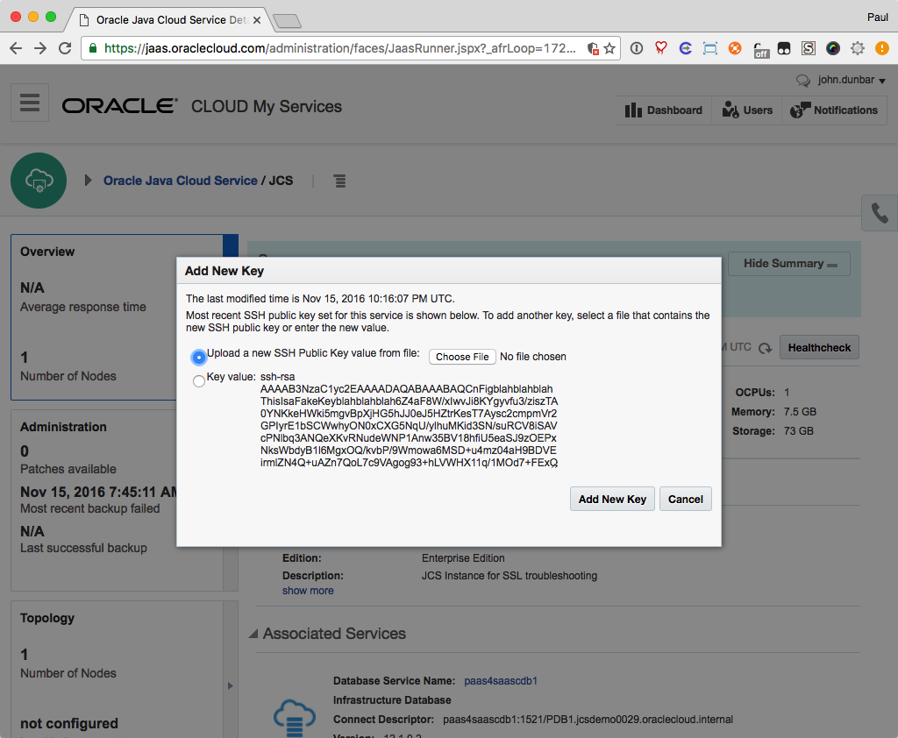Open the Java Cloud Service cloud icon

coord(39,181)
